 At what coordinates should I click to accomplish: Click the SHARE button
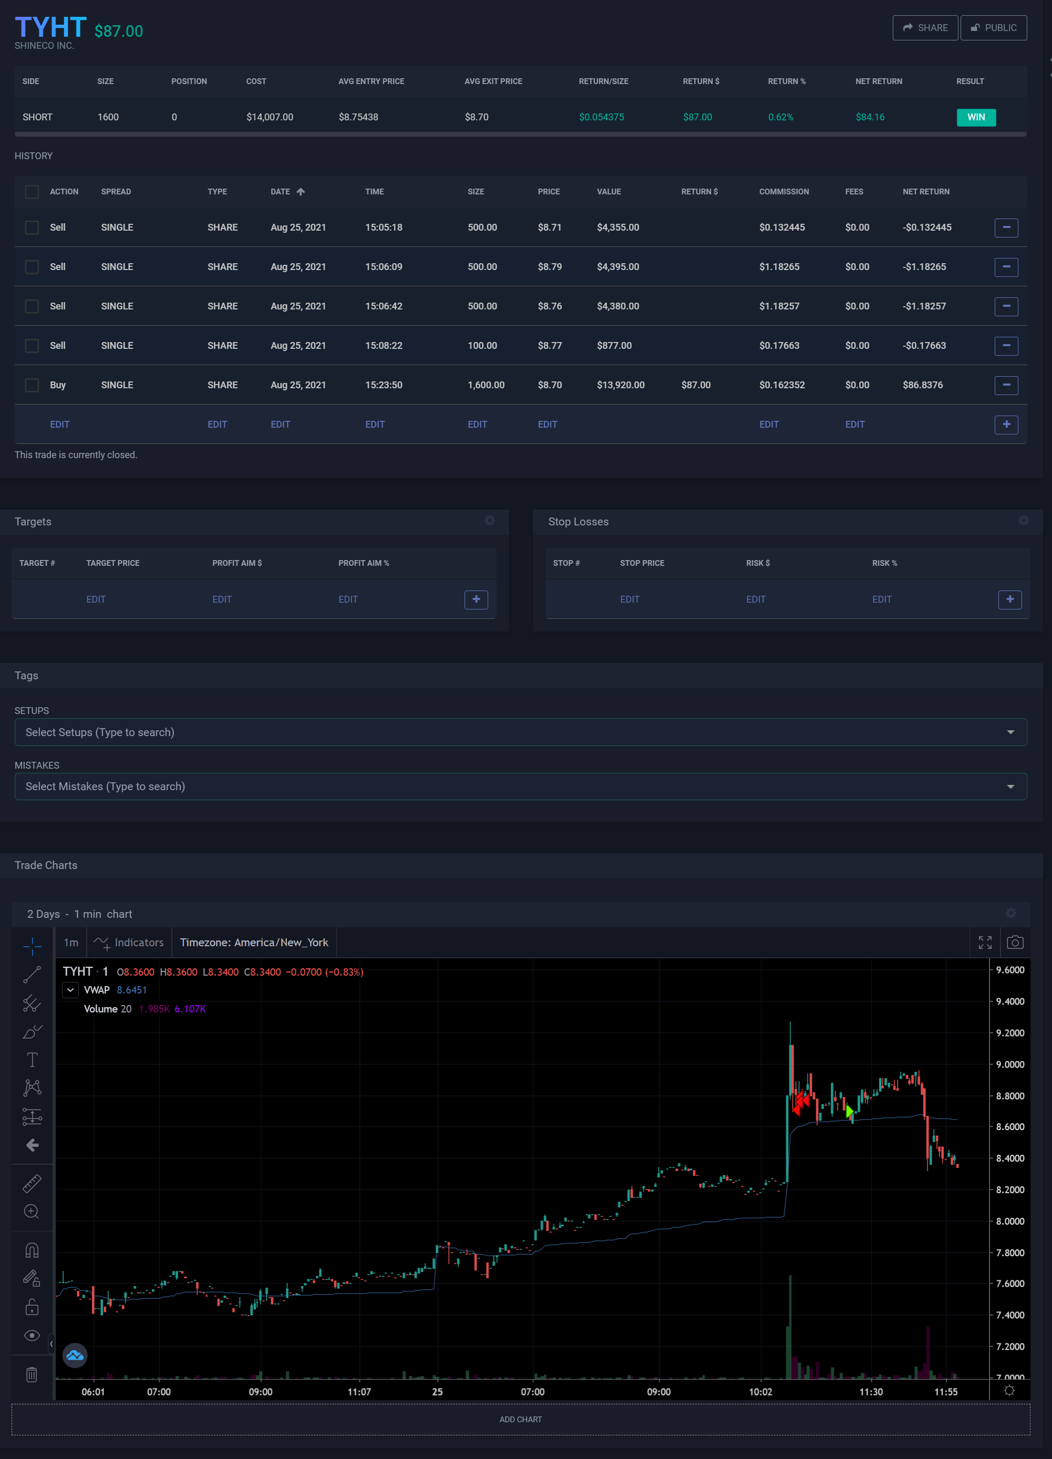click(x=925, y=28)
